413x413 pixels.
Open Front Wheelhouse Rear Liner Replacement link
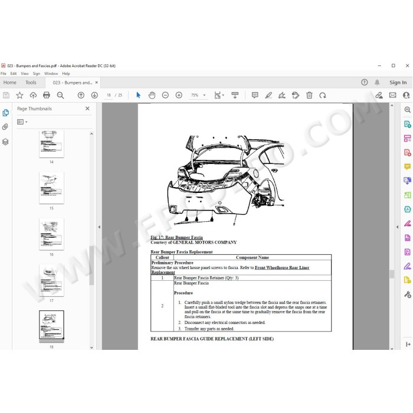click(282, 268)
